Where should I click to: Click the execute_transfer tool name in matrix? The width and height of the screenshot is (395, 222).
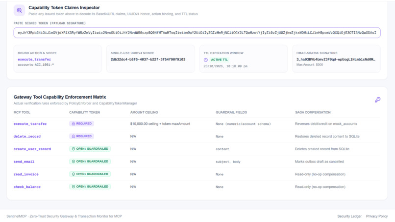click(30, 123)
